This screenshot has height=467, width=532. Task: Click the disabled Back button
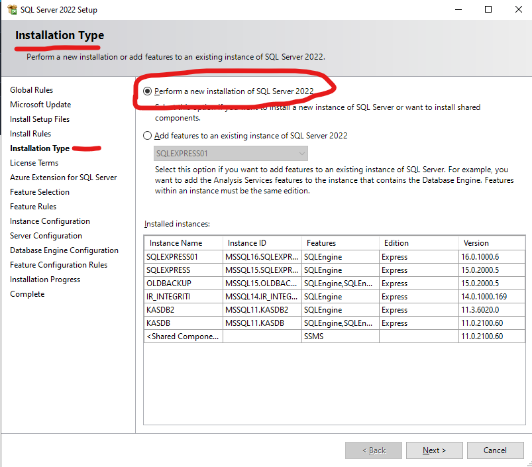coord(373,450)
